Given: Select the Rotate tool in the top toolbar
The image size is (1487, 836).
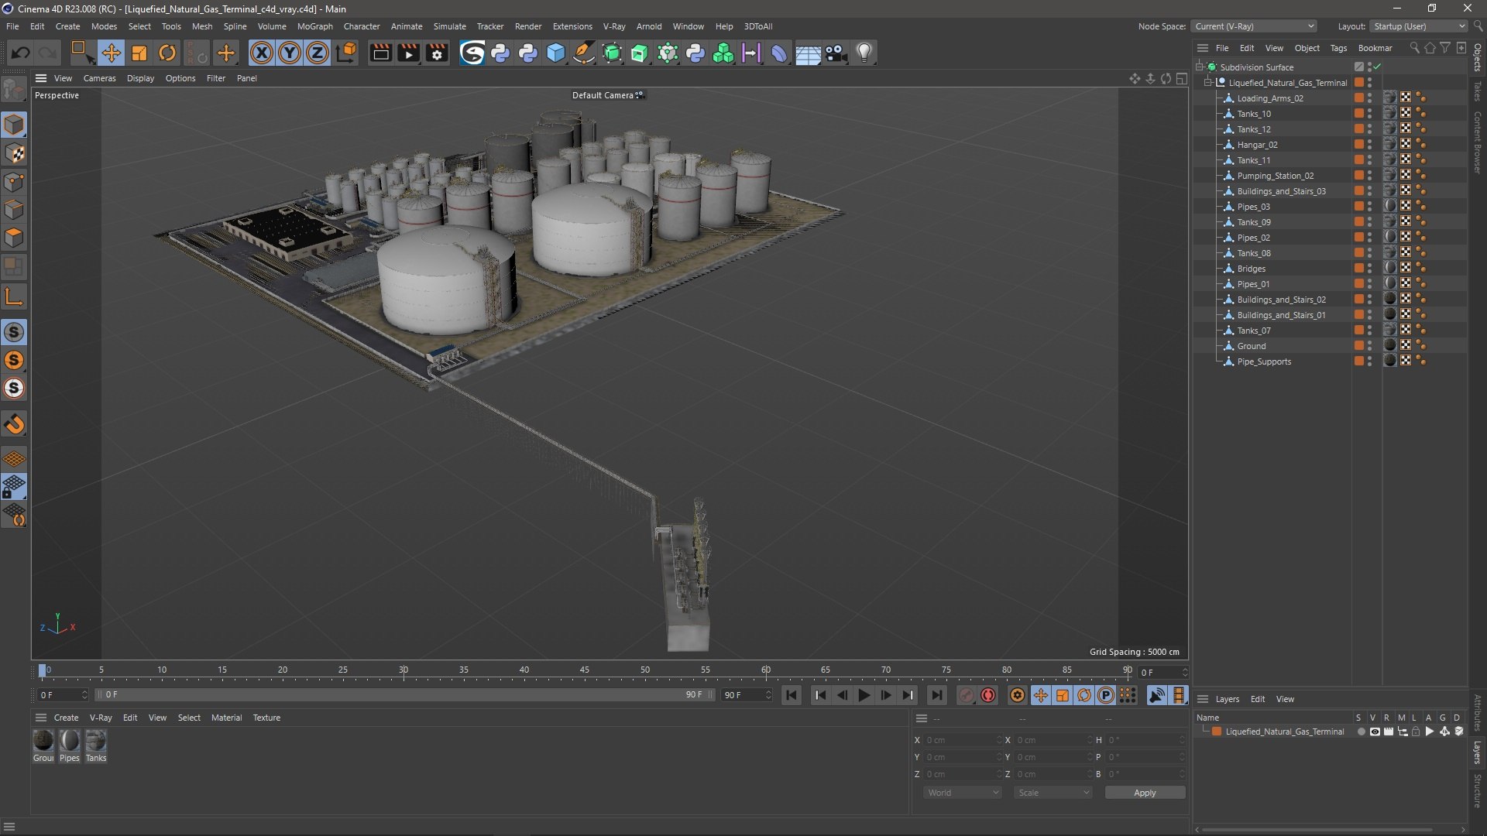Looking at the screenshot, I should coord(167,53).
